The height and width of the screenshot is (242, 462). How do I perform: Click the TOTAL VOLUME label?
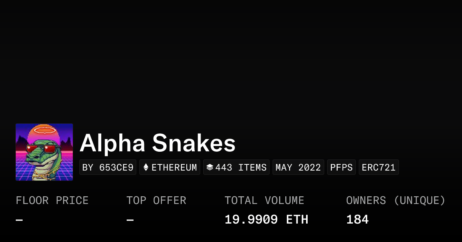click(264, 201)
